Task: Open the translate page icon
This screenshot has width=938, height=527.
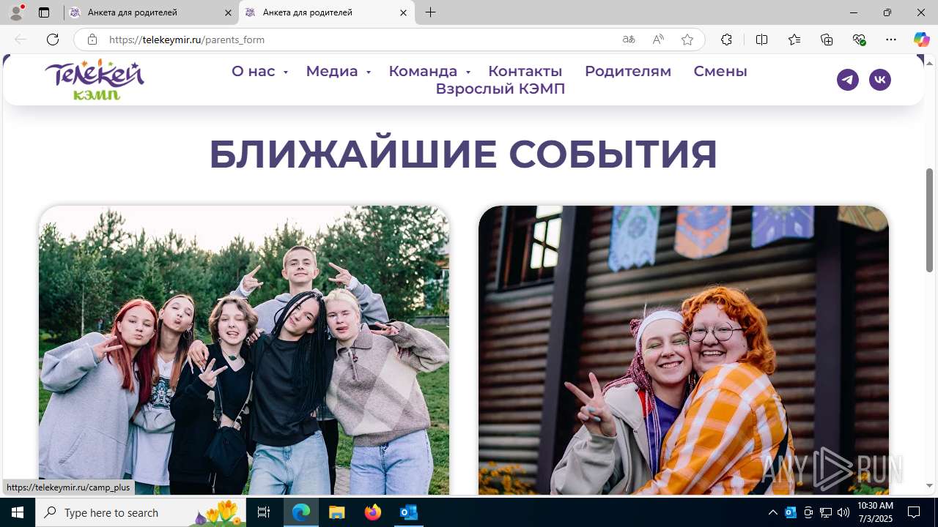Action: (x=628, y=40)
